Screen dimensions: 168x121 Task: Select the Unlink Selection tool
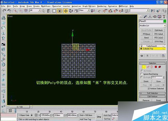(21, 11)
